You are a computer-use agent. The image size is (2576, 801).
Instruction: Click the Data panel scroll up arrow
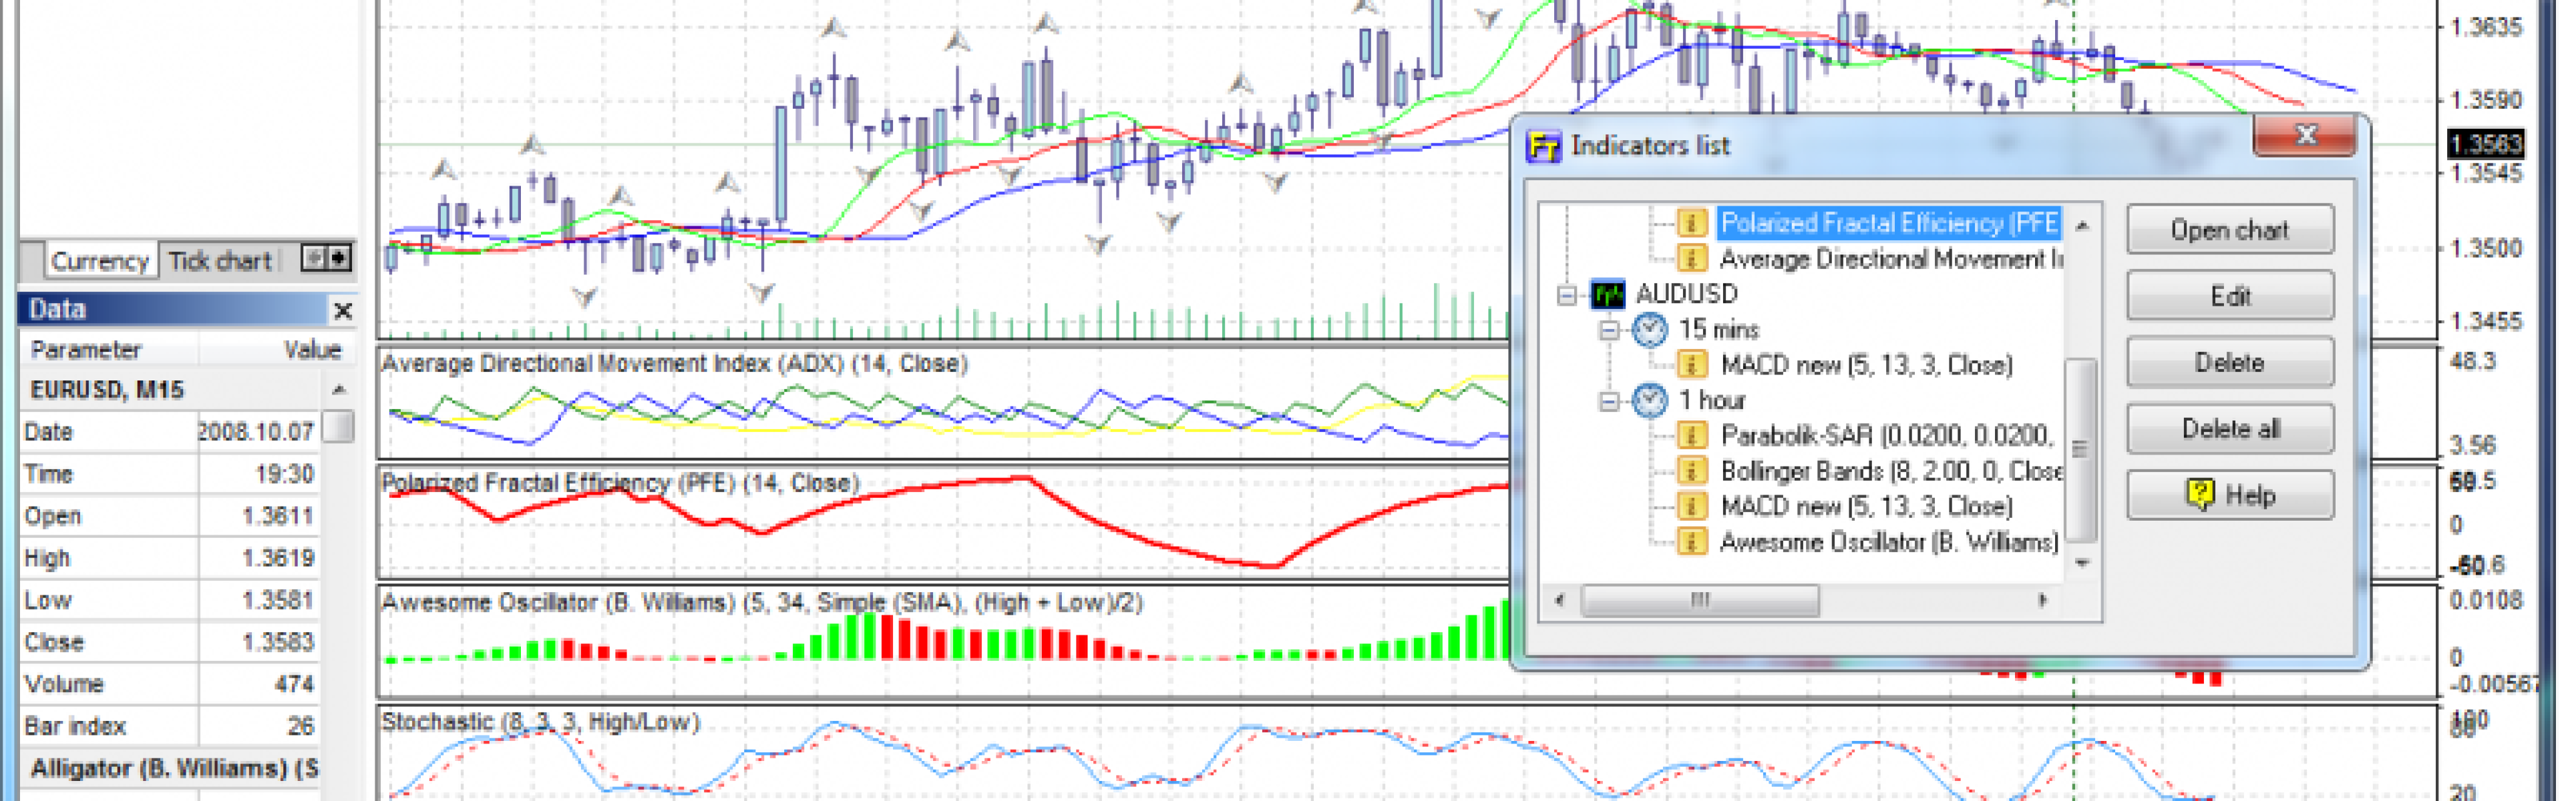(339, 389)
